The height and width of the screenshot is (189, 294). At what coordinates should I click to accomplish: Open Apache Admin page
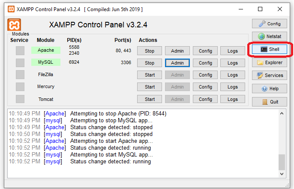coord(177,51)
